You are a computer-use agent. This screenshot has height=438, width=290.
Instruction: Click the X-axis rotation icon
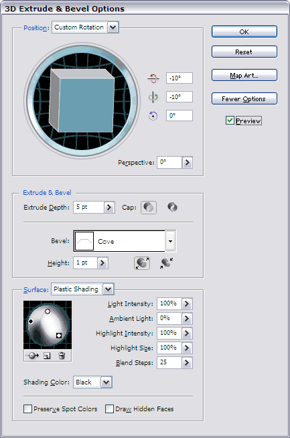point(153,78)
